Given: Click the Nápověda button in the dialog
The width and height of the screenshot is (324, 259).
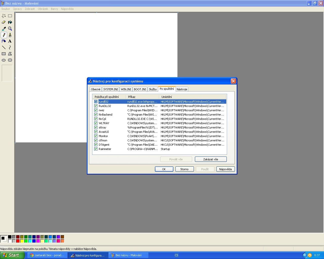Looking at the screenshot, I should click(226, 169).
